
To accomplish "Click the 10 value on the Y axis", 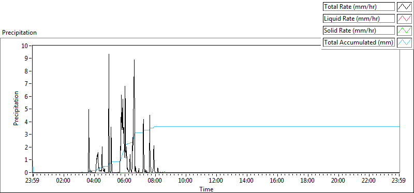I will [x=25, y=46].
